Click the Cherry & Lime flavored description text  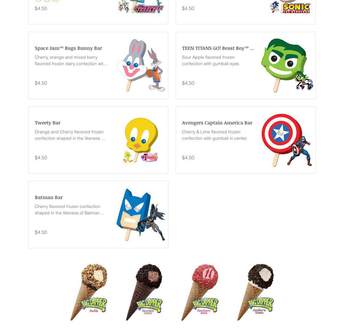[214, 135]
